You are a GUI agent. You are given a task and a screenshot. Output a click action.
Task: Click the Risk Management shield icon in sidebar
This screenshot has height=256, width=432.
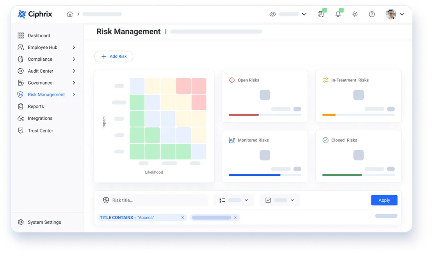pyautogui.click(x=20, y=95)
